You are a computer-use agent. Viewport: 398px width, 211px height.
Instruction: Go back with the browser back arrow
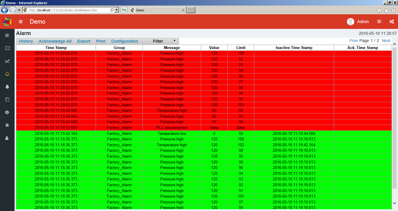(x=4, y=10)
